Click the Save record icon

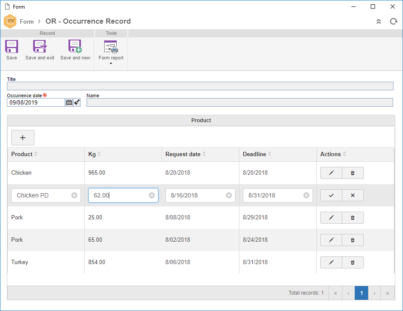[x=12, y=46]
